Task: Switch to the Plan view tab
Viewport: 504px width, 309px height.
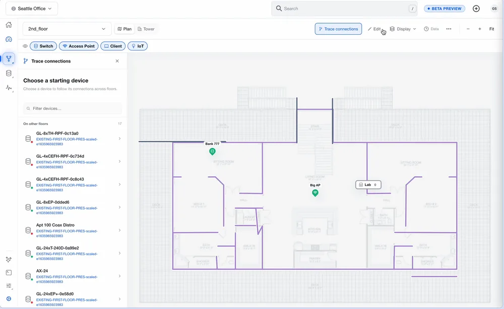Action: coord(124,29)
